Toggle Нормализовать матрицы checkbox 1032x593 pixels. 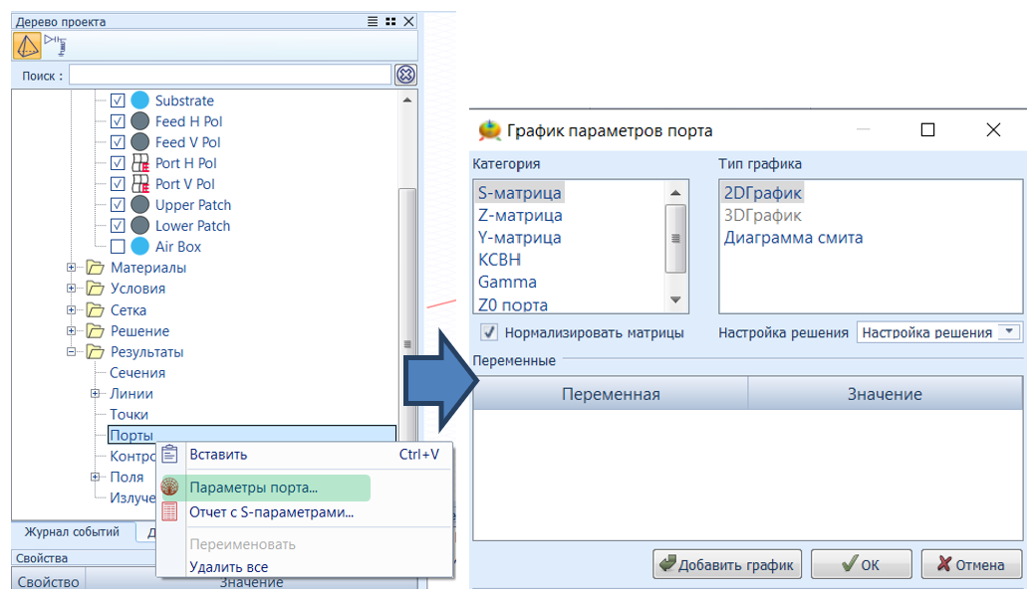489,332
